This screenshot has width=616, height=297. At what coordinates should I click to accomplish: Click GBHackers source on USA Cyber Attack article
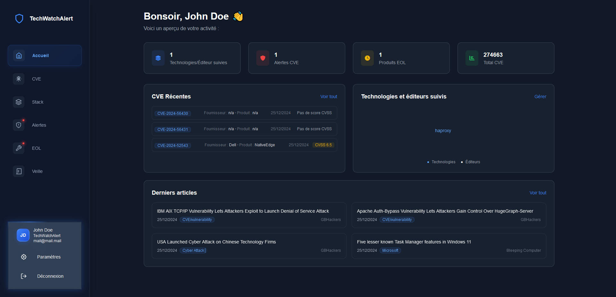pyautogui.click(x=331, y=250)
